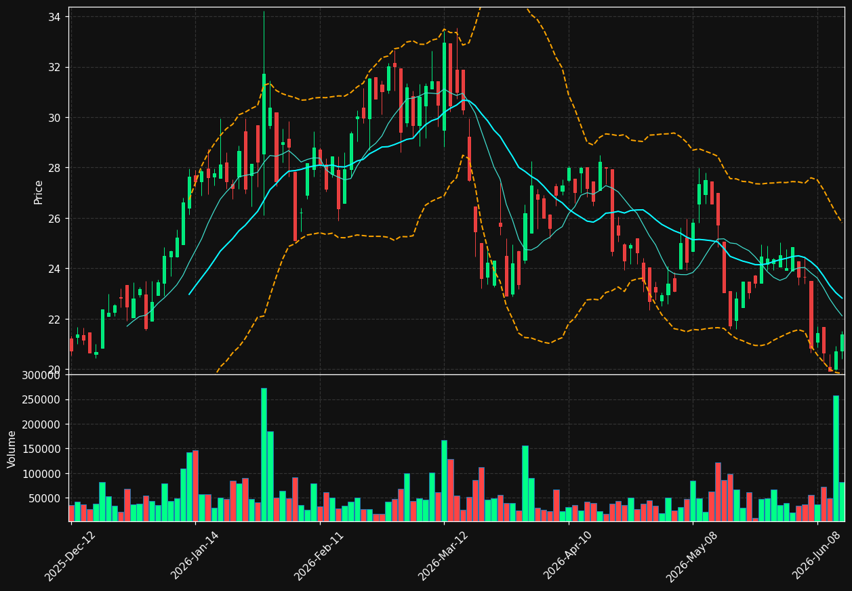Click the Volume axis title
This screenshot has height=591, width=852.
click(x=12, y=448)
